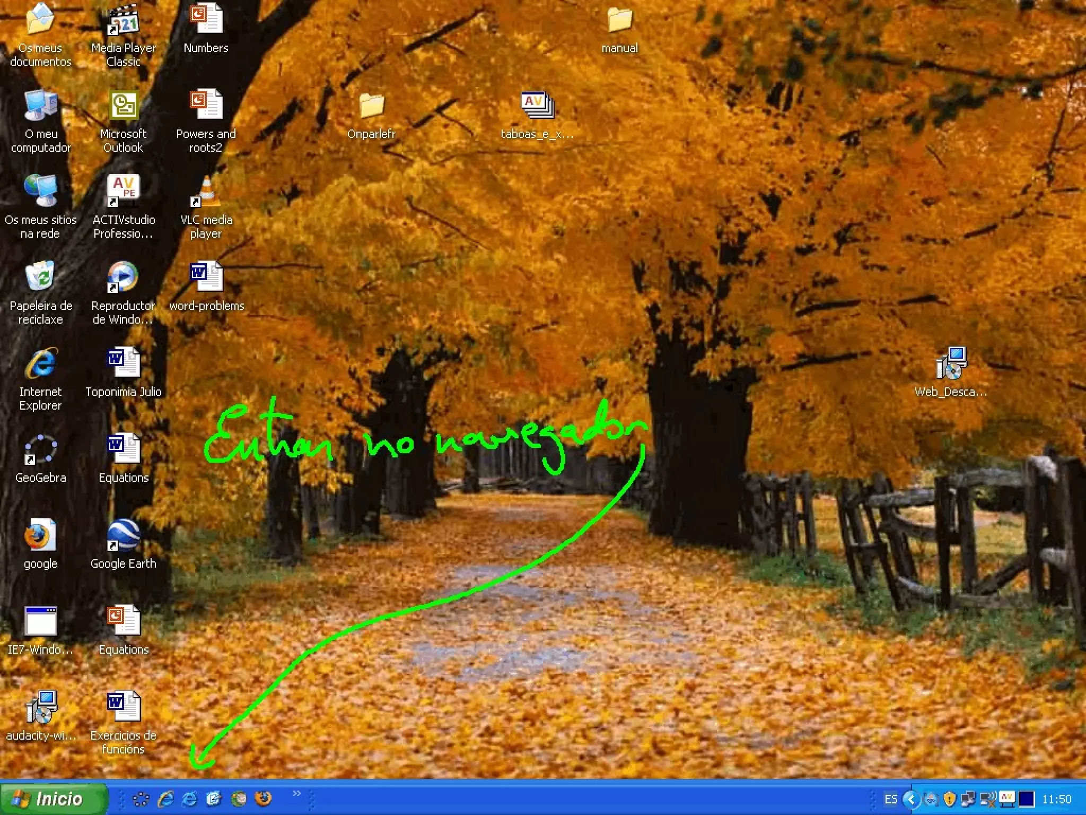Screen dimensions: 1086x815
Task: Select the Media Player Classic shortcut
Action: click(123, 21)
